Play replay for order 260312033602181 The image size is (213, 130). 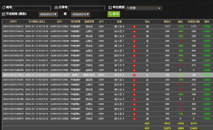tap(134, 56)
